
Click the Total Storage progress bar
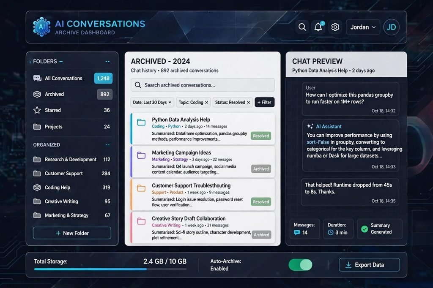tap(110, 269)
